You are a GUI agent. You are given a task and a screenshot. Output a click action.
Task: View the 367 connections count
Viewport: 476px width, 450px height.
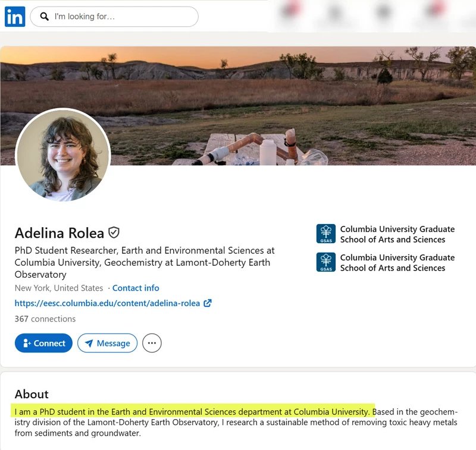[45, 319]
